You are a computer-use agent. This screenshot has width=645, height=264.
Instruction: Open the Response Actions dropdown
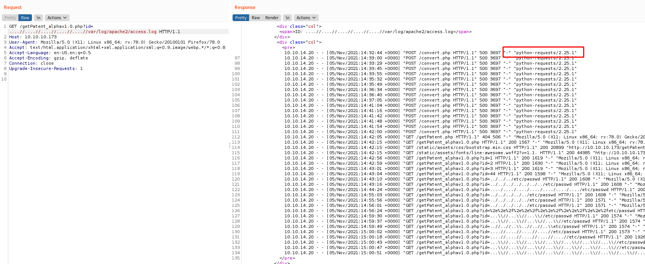pos(306,18)
